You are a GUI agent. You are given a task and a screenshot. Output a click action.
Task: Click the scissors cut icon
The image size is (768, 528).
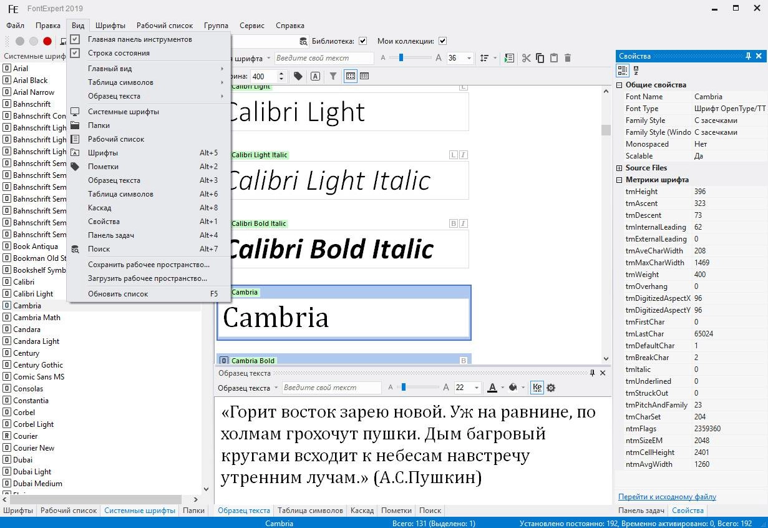pos(527,58)
